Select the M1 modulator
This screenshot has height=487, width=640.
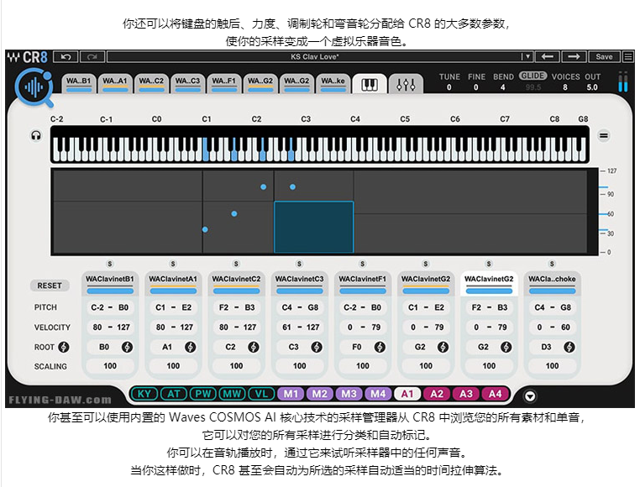point(291,394)
